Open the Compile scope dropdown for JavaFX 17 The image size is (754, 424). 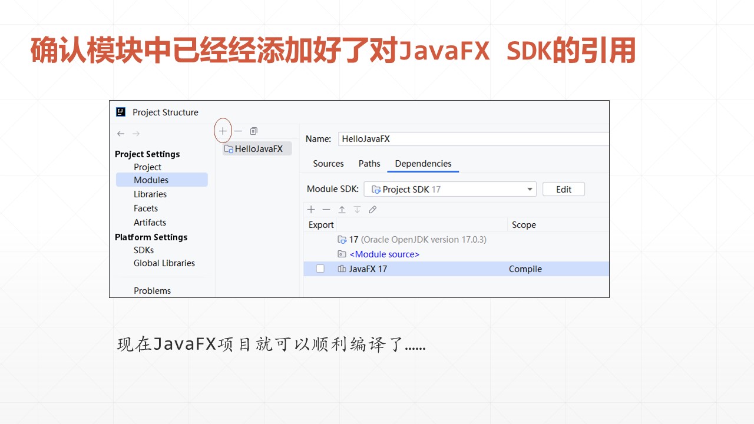click(525, 269)
